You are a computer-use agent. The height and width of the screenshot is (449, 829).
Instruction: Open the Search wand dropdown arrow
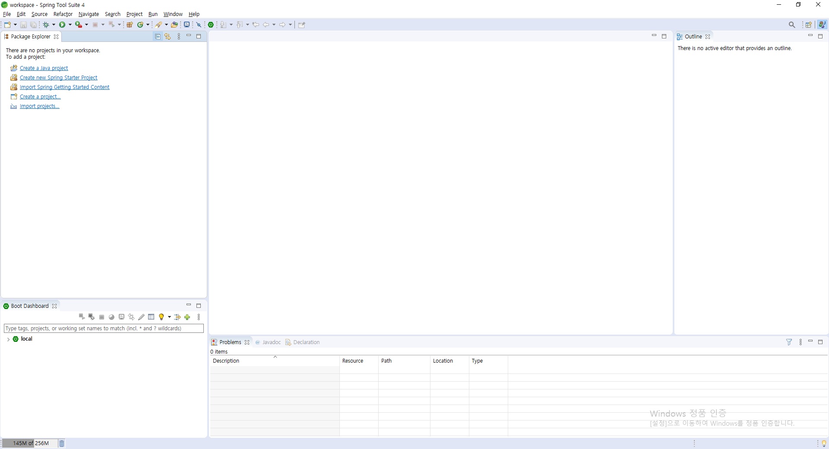point(166,25)
